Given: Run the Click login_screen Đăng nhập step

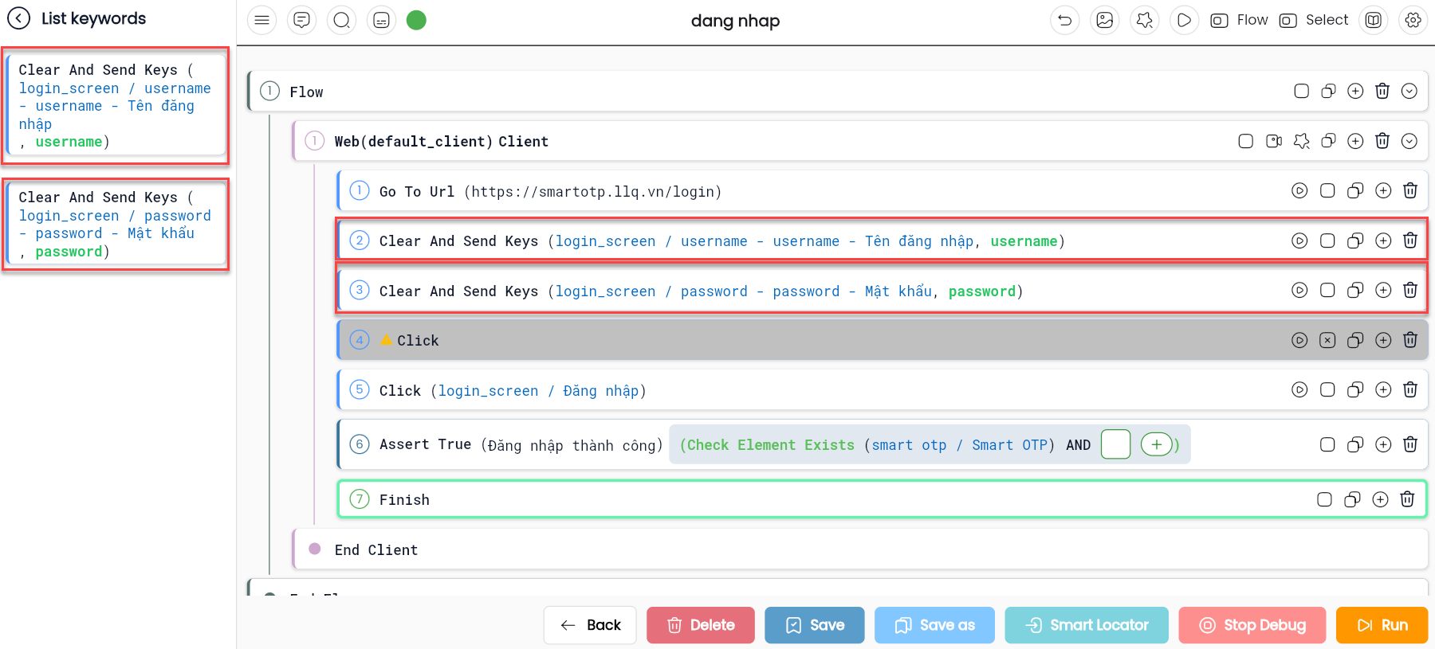Looking at the screenshot, I should tap(1299, 389).
